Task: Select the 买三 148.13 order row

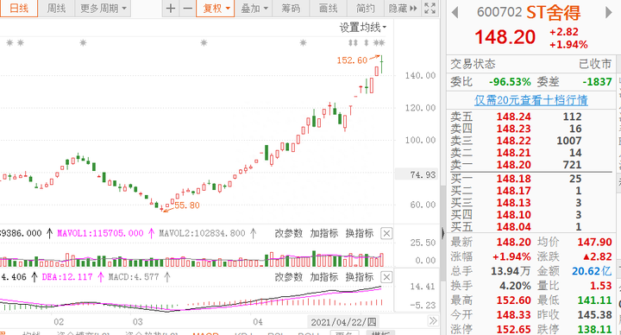Action: point(530,203)
